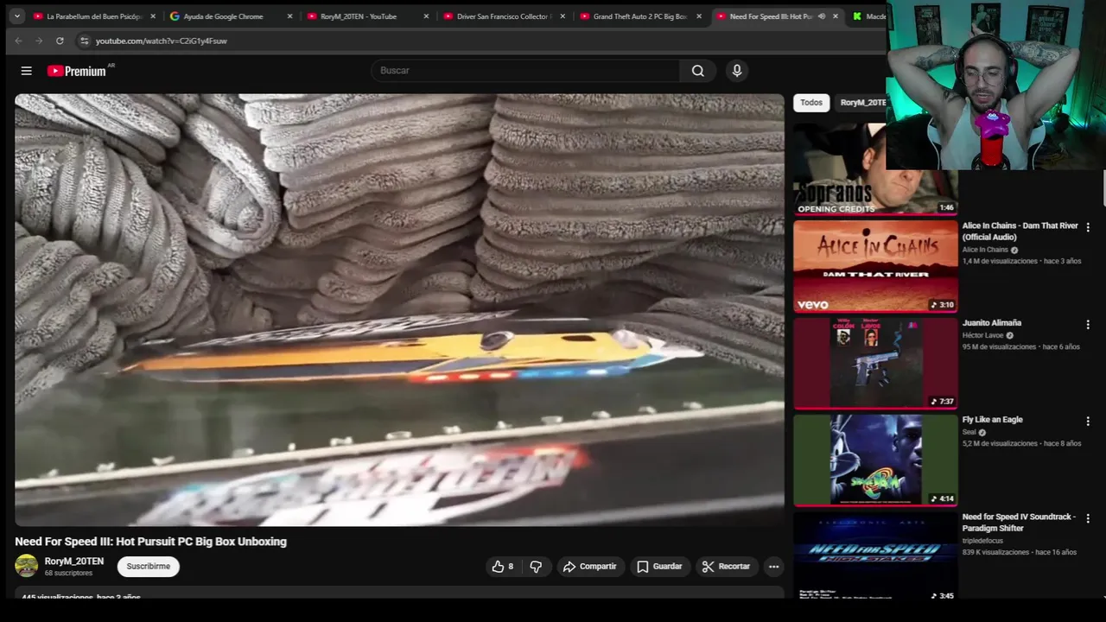1106x622 pixels.
Task: Select the Todos filter chip
Action: pyautogui.click(x=811, y=102)
